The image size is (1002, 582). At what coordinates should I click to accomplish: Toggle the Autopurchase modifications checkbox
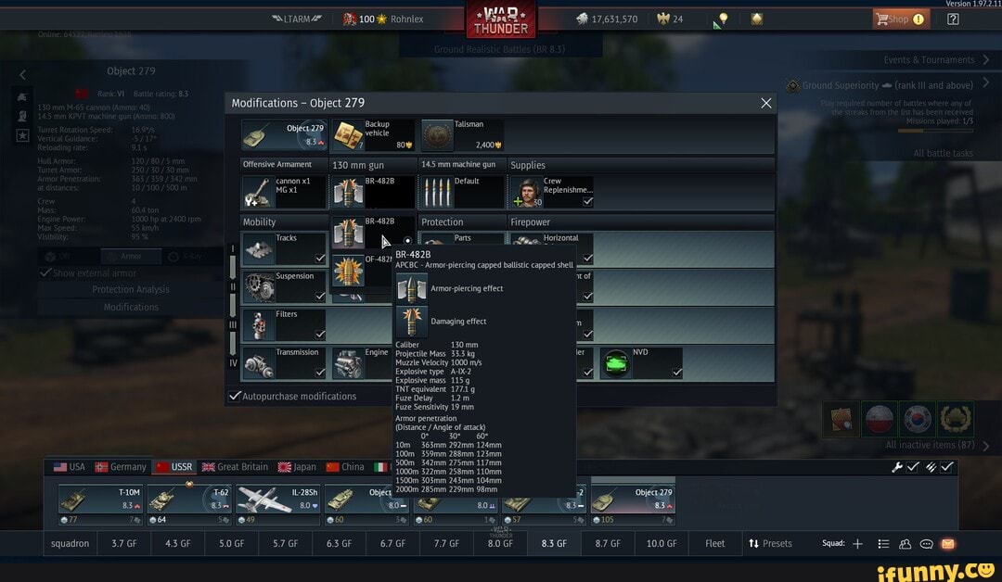(236, 395)
